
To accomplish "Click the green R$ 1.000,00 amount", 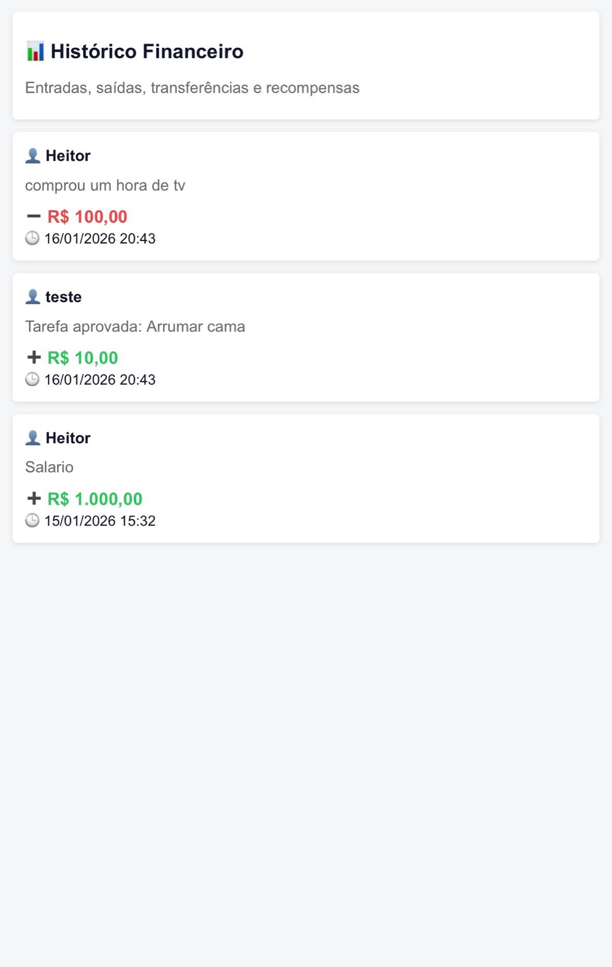I will click(95, 499).
